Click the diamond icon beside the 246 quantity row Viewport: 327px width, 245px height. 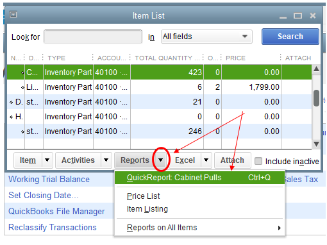click(22, 131)
